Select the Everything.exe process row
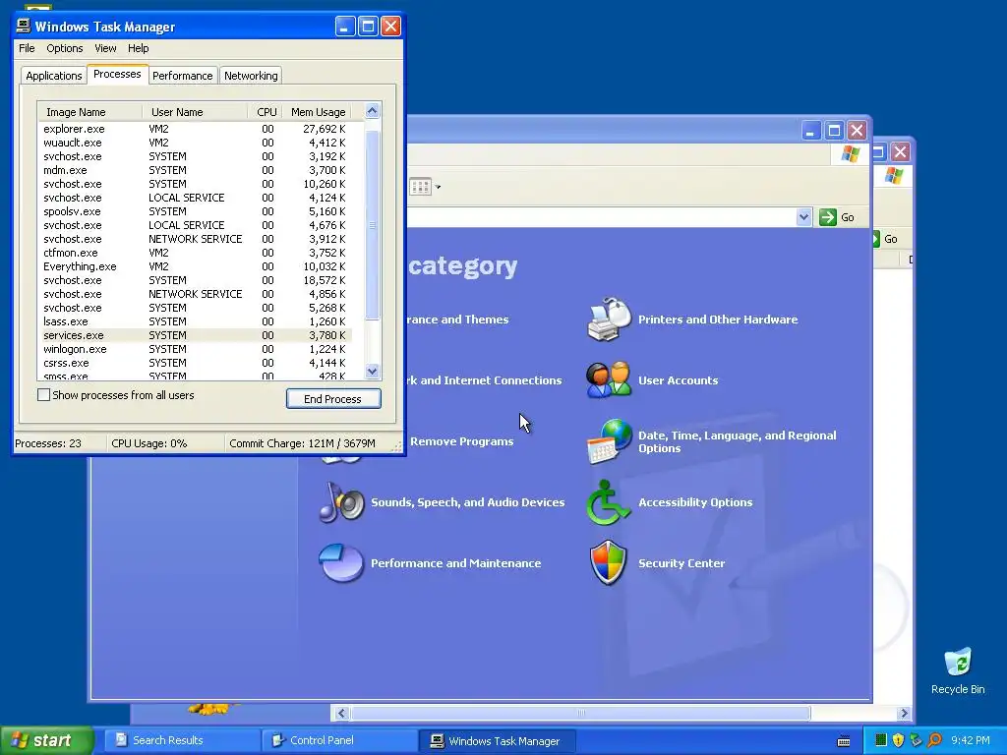1007x755 pixels. (x=195, y=266)
